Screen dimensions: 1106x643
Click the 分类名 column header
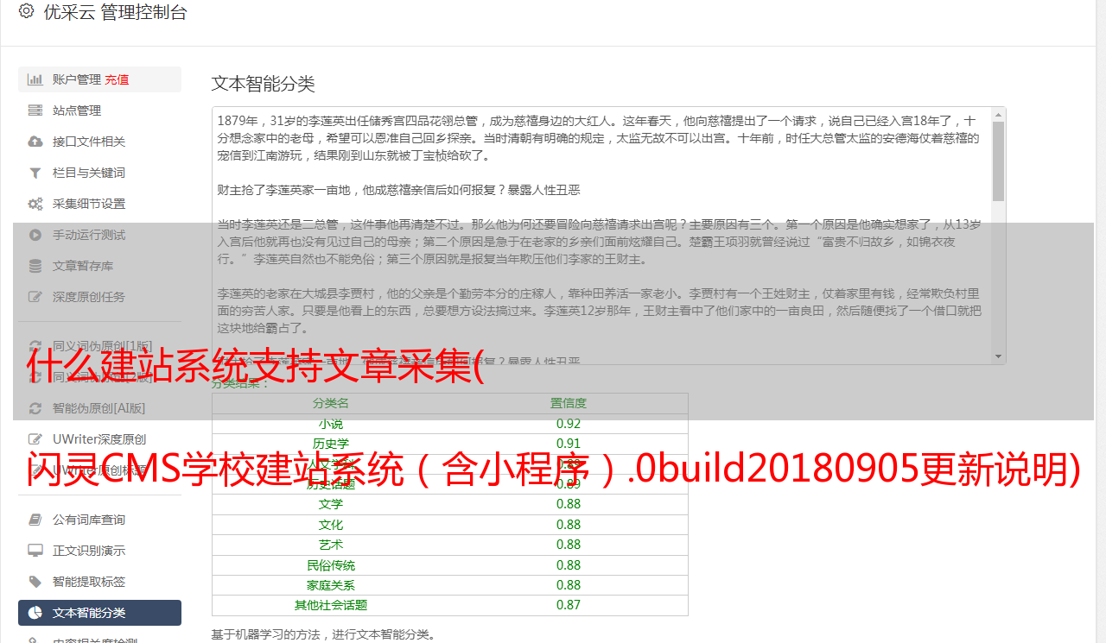point(331,403)
